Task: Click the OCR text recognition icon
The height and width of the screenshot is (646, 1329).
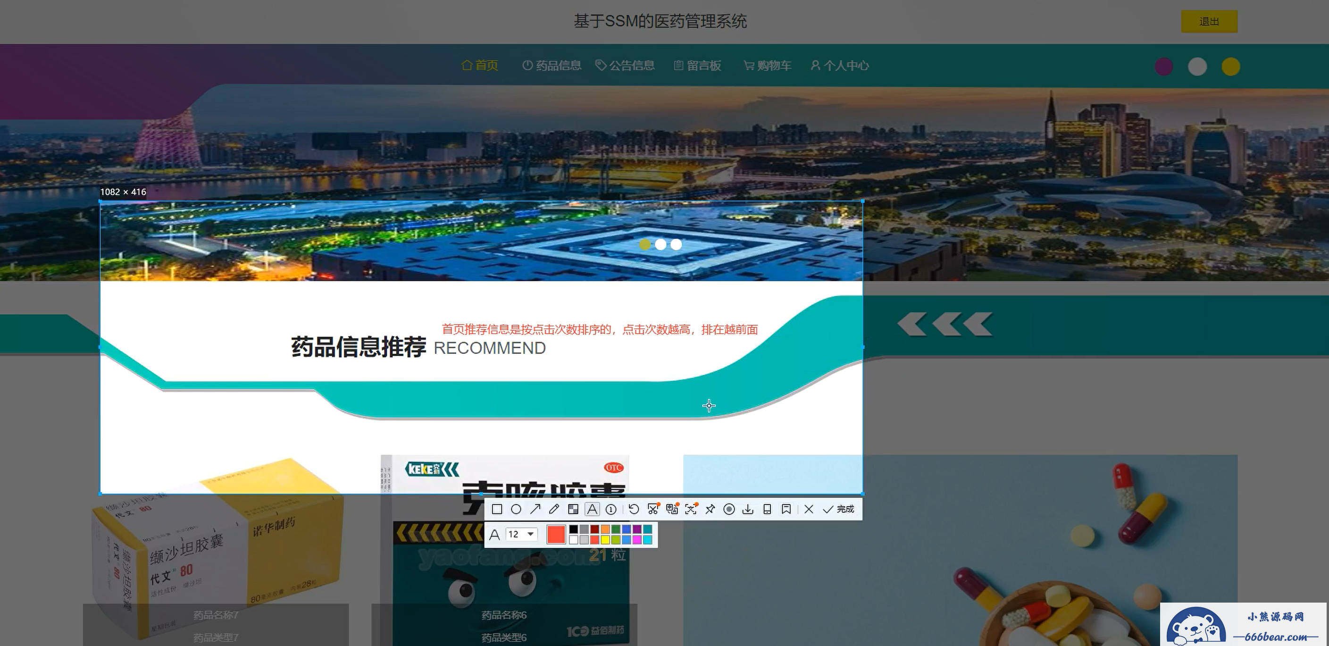Action: click(x=691, y=509)
